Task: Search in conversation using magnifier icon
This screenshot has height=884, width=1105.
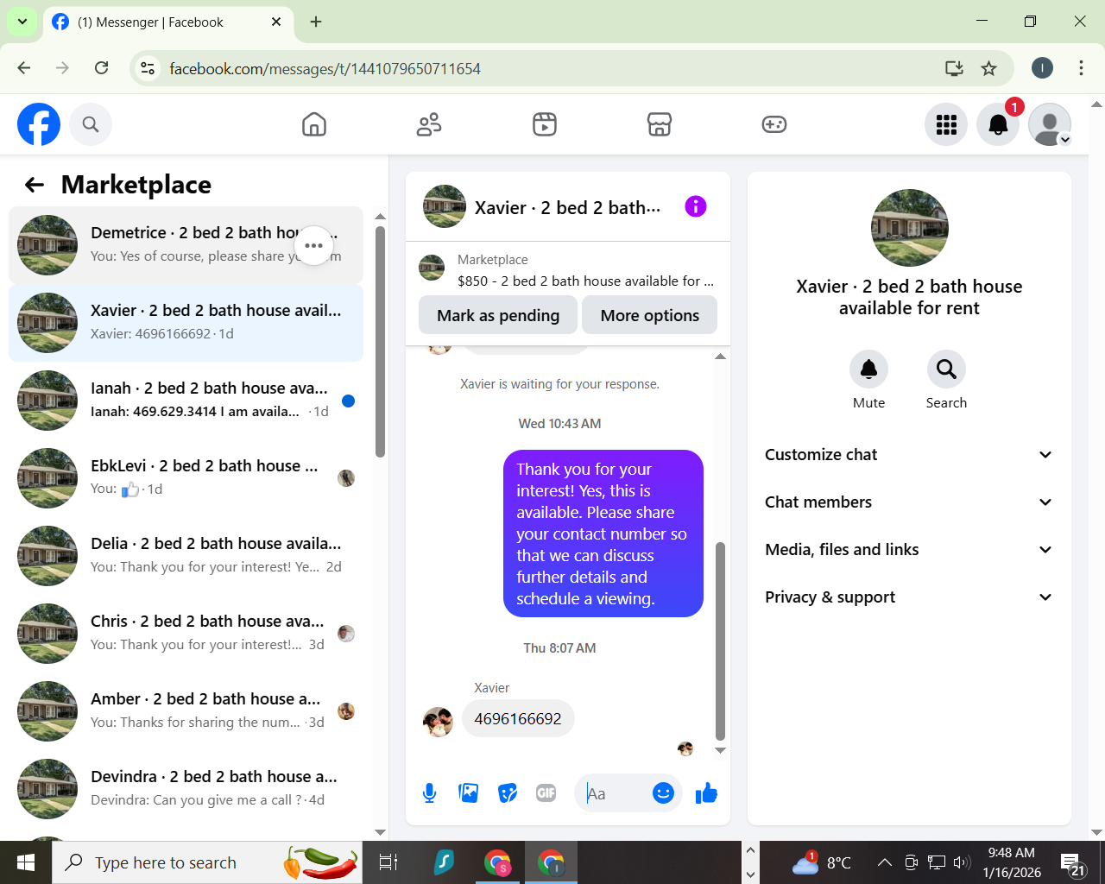Action: (946, 369)
